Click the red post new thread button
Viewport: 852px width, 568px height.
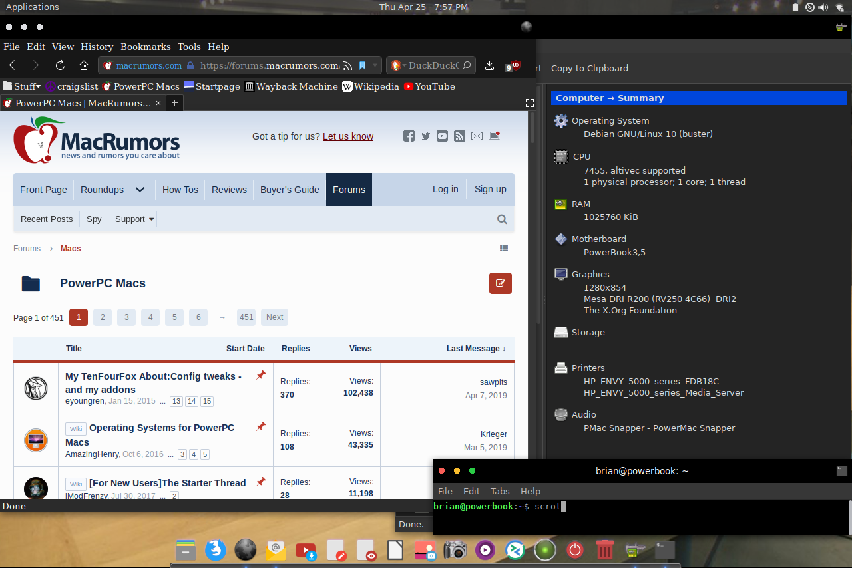pyautogui.click(x=501, y=283)
